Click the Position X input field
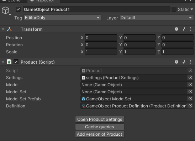The height and width of the screenshot is (141, 195). (x=101, y=38)
